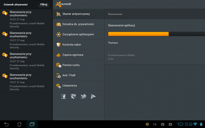Screen dimensions: 205x128
Task: Tap the Android home button
Action: pos(19,124)
